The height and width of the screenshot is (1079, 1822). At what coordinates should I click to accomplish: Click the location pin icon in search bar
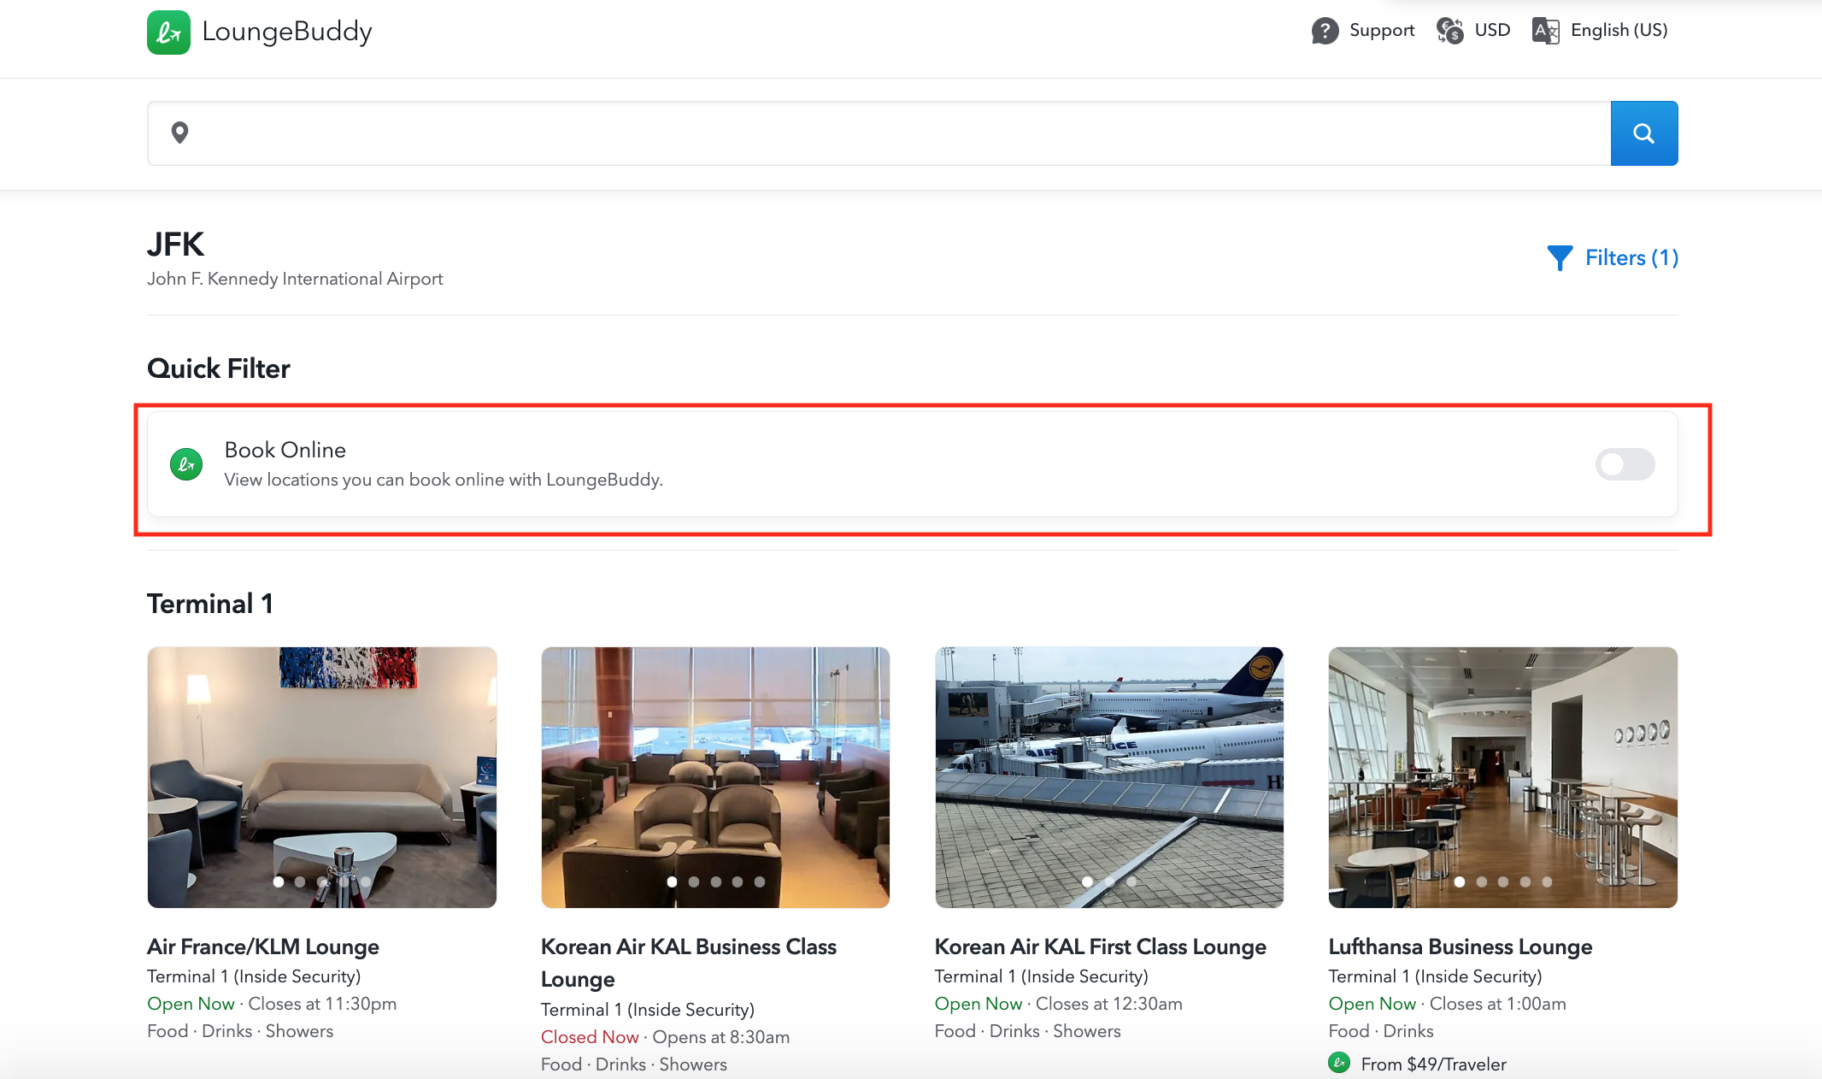point(179,133)
